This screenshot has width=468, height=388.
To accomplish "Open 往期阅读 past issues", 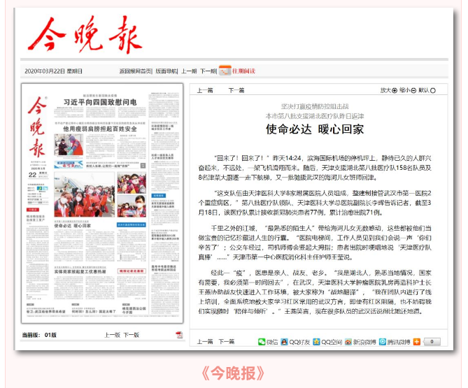I will 244,71.
